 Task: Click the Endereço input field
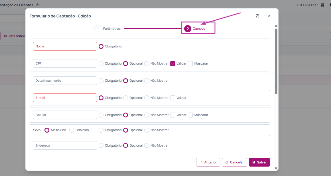[x=65, y=145]
